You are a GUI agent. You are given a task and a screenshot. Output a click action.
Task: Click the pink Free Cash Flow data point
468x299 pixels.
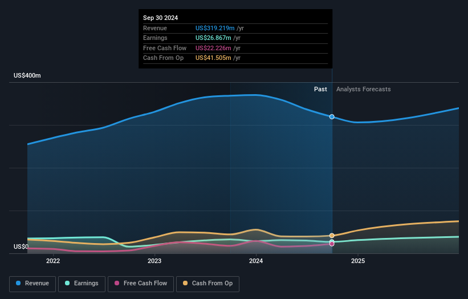click(x=332, y=244)
